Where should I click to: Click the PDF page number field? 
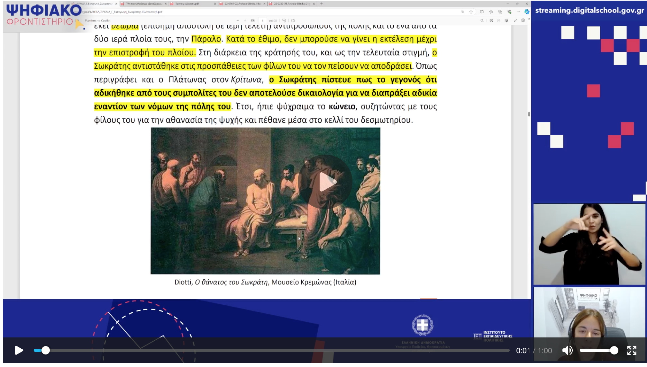[262, 21]
